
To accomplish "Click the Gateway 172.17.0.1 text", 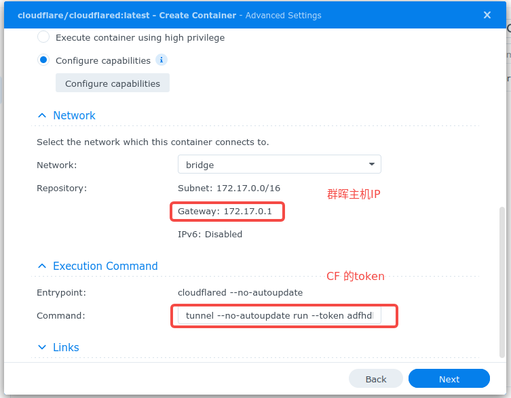I will (225, 212).
